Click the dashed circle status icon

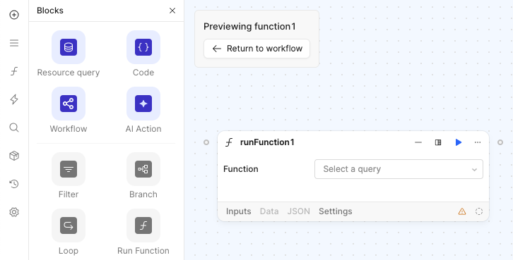tap(479, 211)
